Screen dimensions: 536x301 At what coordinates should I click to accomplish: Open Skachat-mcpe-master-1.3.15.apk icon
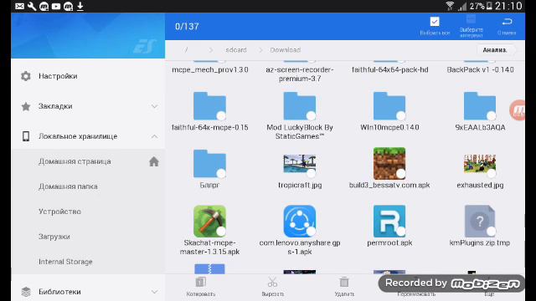209,221
